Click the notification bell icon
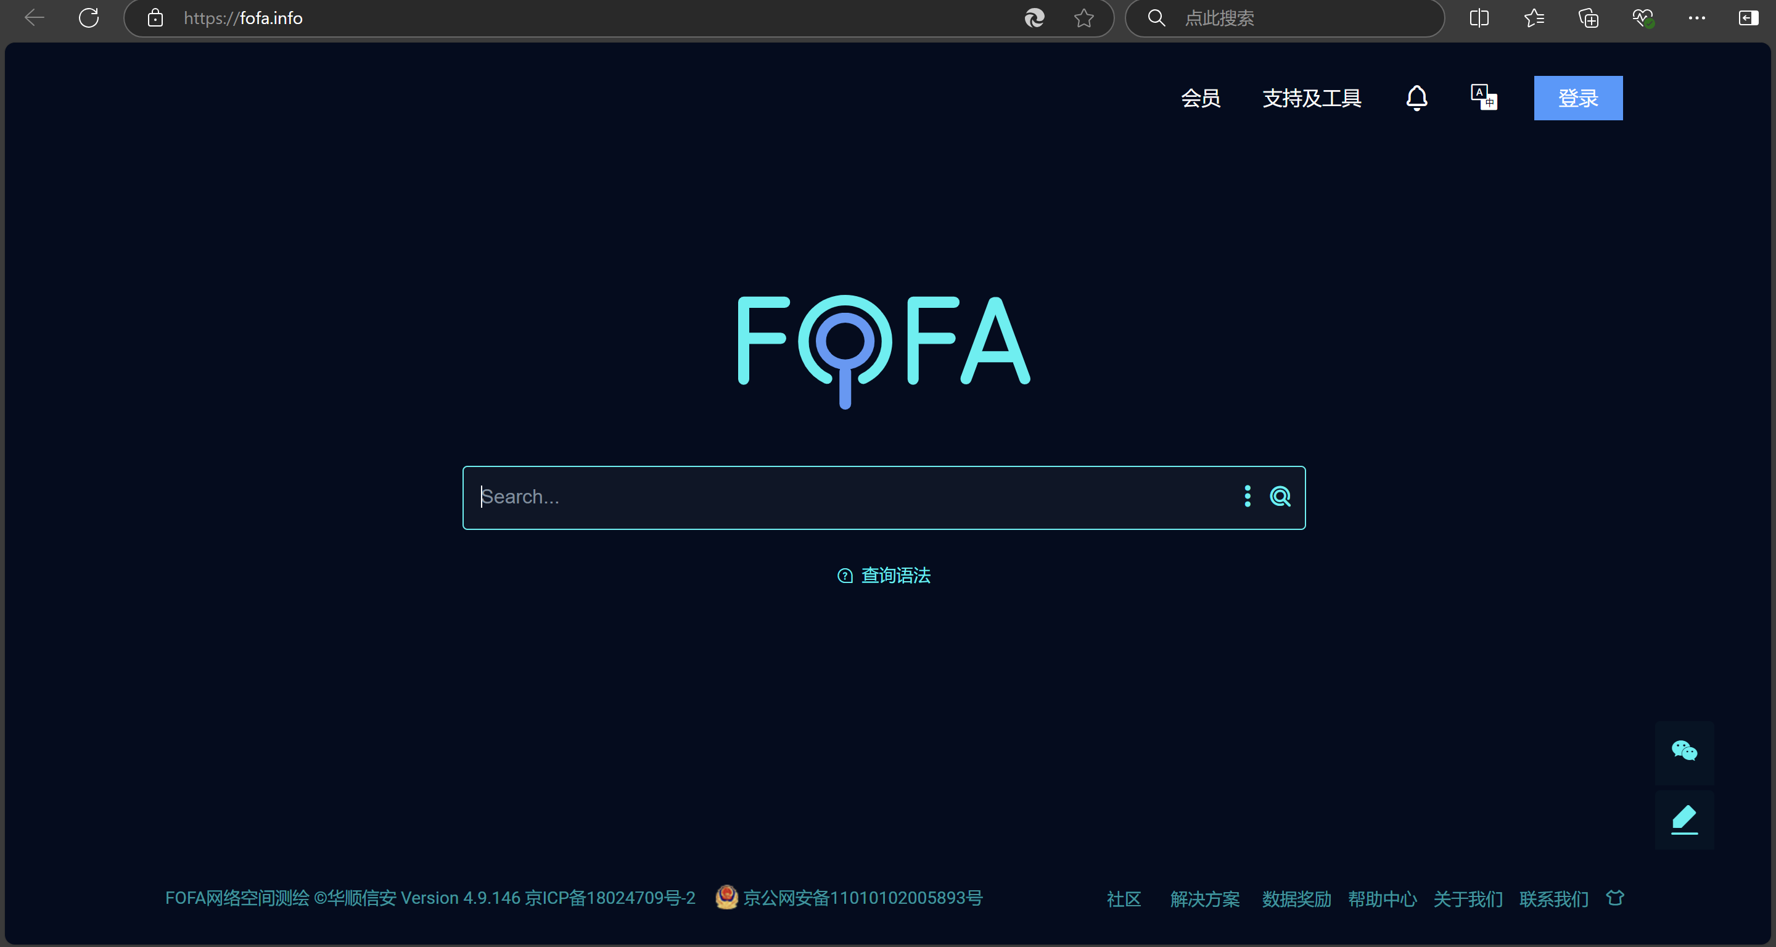 coord(1416,98)
